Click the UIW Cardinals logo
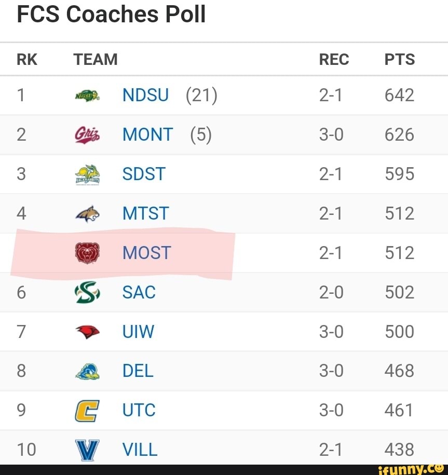The image size is (448, 475). 87,332
